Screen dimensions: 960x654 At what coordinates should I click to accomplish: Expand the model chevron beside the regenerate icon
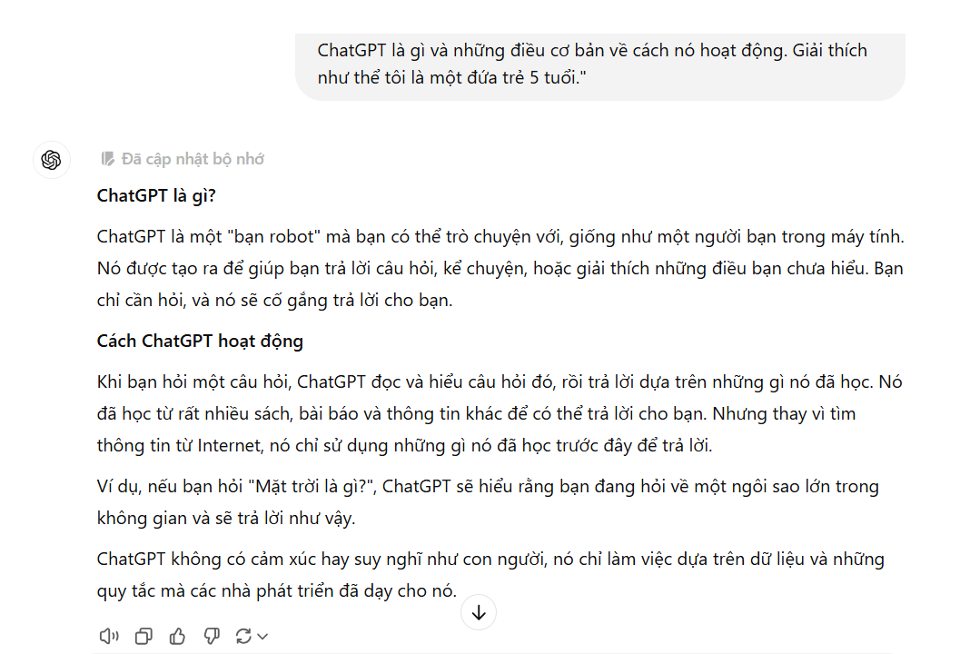(262, 636)
